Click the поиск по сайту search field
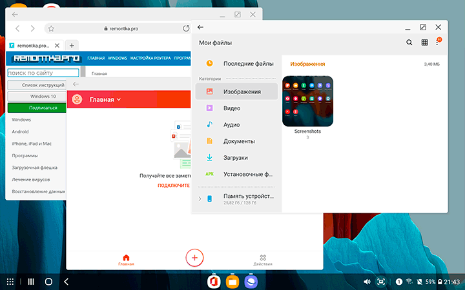The height and width of the screenshot is (290, 465). pyautogui.click(x=43, y=73)
